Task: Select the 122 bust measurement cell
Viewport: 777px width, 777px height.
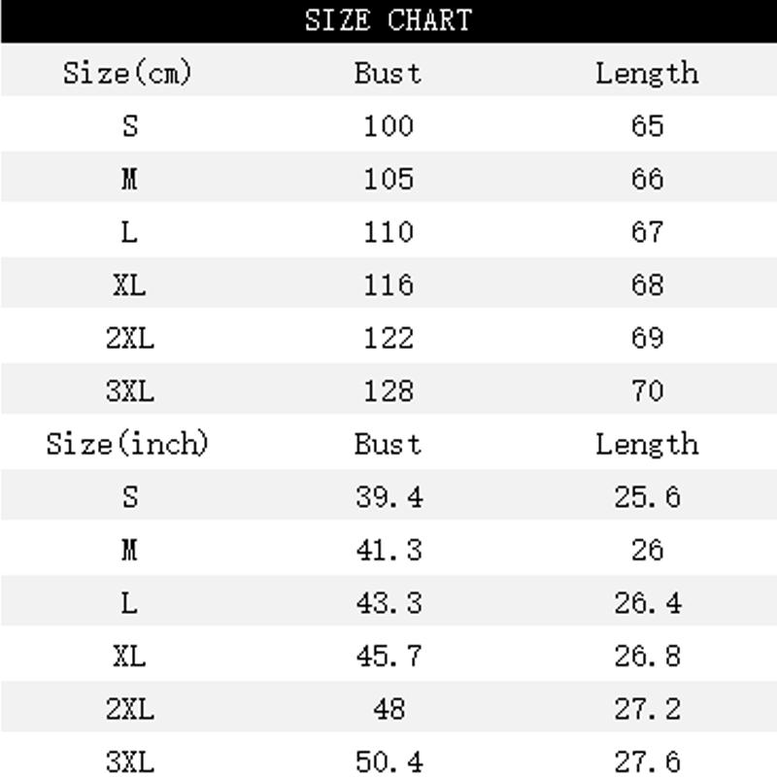Action: coord(388,338)
